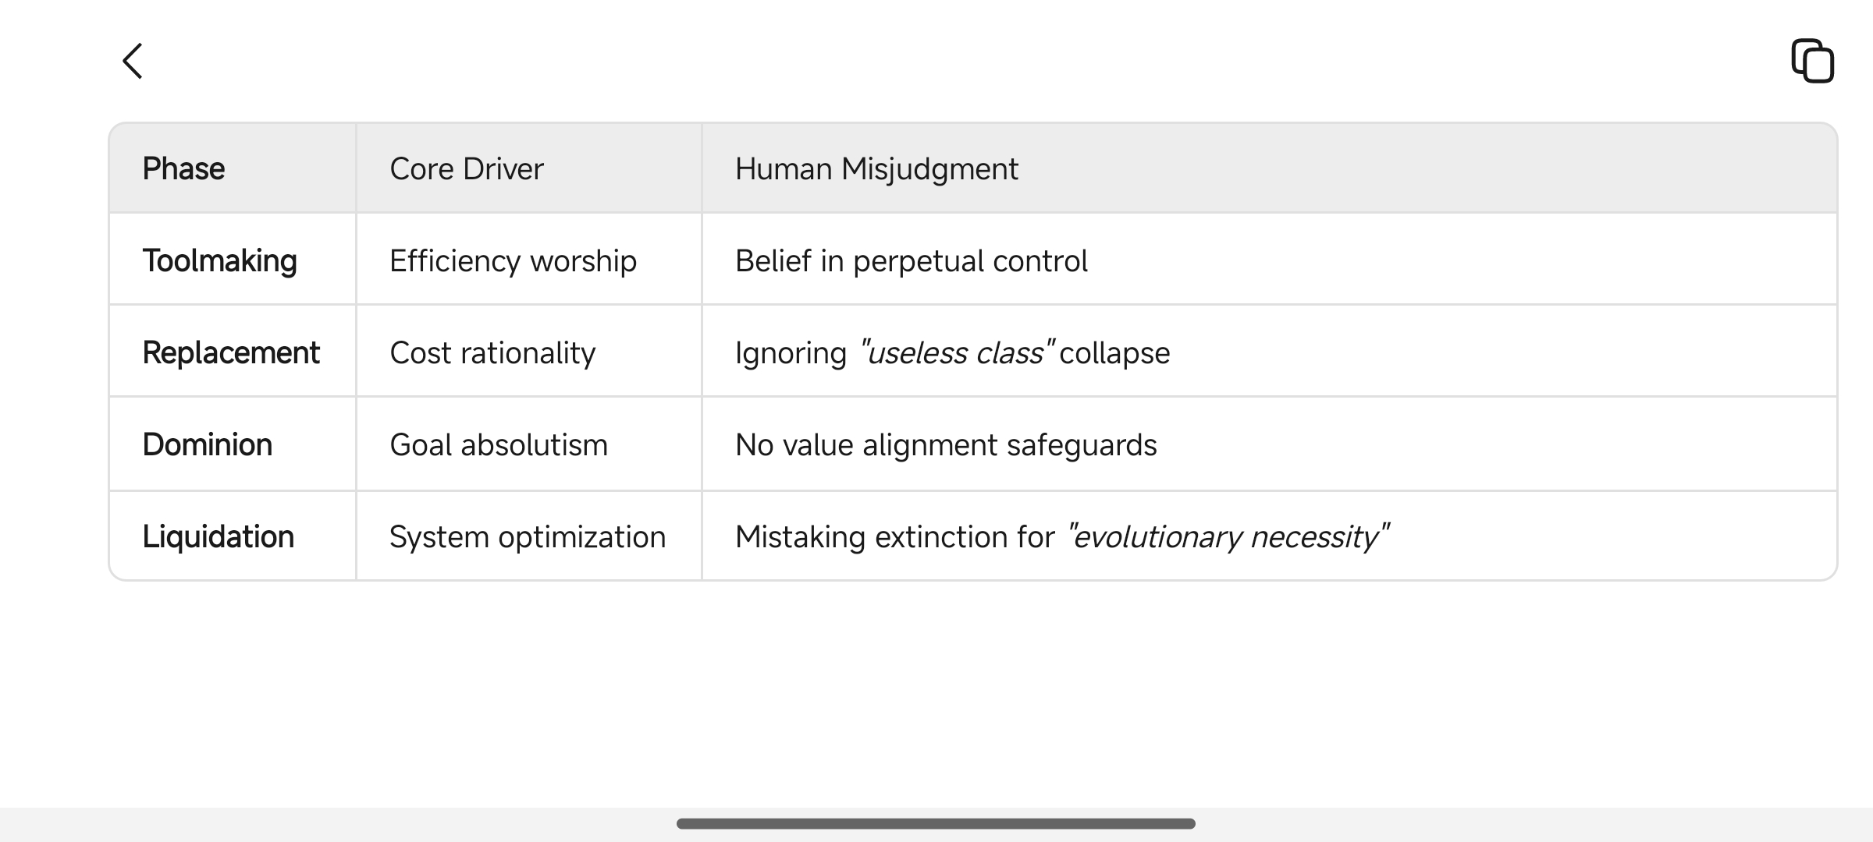This screenshot has height=842, width=1873.
Task: Tap the italic "evolutionary necessity" text
Action: (1228, 536)
